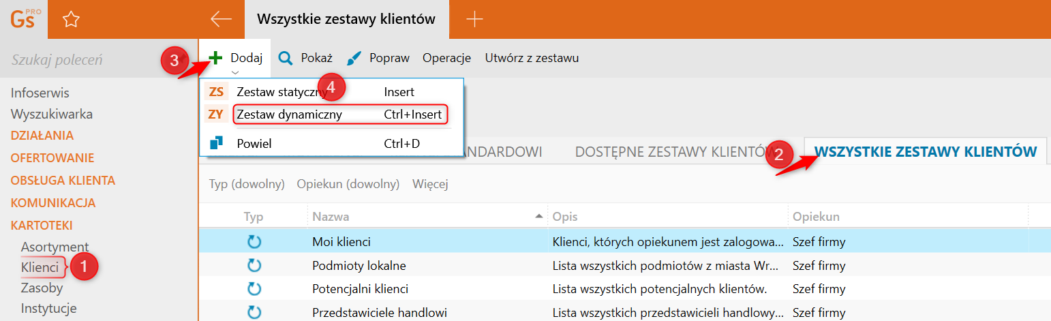1051x321 pixels.
Task: Choose Zestaw statyczny from the menu
Action: 281,92
